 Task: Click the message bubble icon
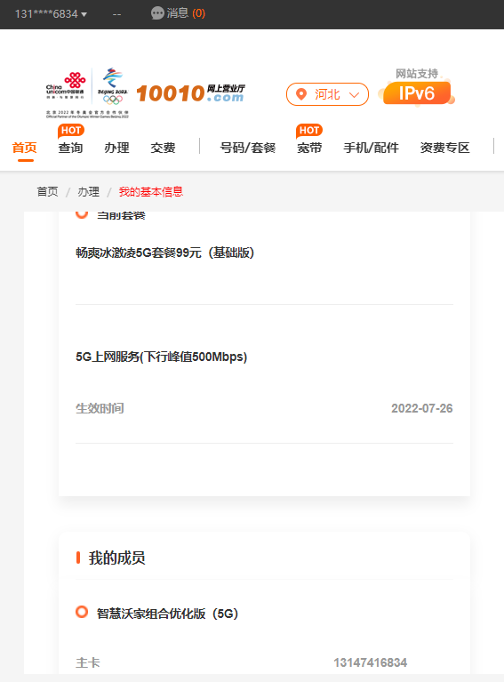click(157, 13)
